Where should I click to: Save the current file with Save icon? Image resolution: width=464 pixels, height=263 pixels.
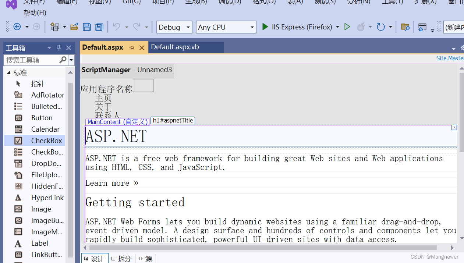pos(87,27)
